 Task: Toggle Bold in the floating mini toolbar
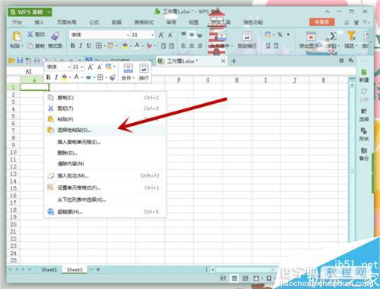(x=49, y=77)
